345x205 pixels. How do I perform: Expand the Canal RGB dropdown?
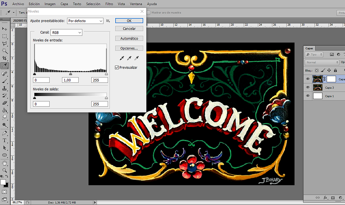coord(66,32)
